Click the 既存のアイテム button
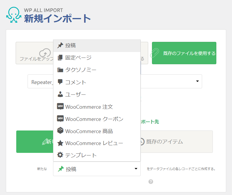 [177, 142]
